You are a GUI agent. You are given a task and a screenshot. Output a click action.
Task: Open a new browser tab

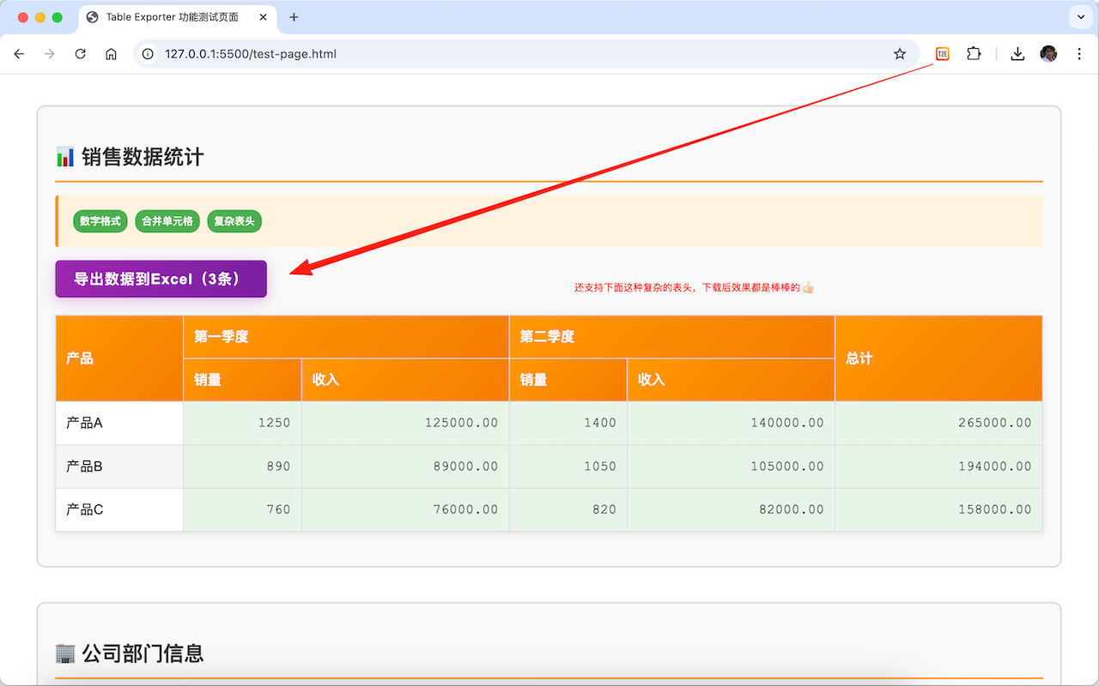[x=294, y=17]
